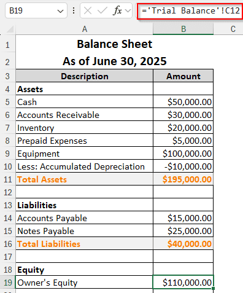The width and height of the screenshot is (243, 293).
Task: Click the $50,000.00 Cash amount cell
Action: (x=183, y=102)
